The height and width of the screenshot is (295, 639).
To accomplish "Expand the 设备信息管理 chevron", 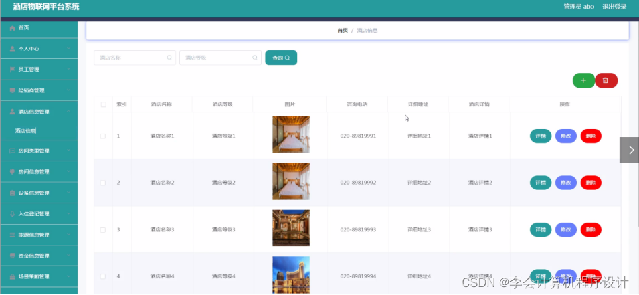I will click(68, 193).
